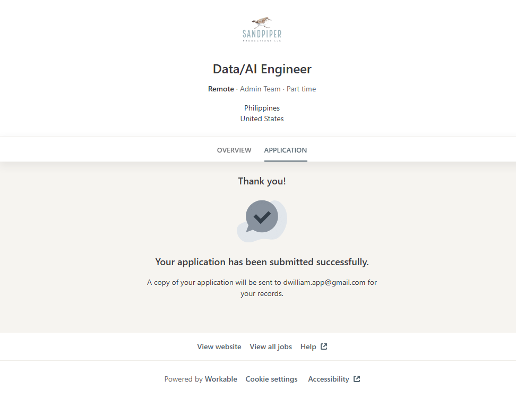This screenshot has width=516, height=397.
Task: Open the View all jobs link
Action: coord(271,347)
